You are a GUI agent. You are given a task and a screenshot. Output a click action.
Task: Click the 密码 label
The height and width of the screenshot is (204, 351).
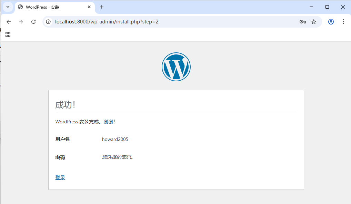pos(60,157)
